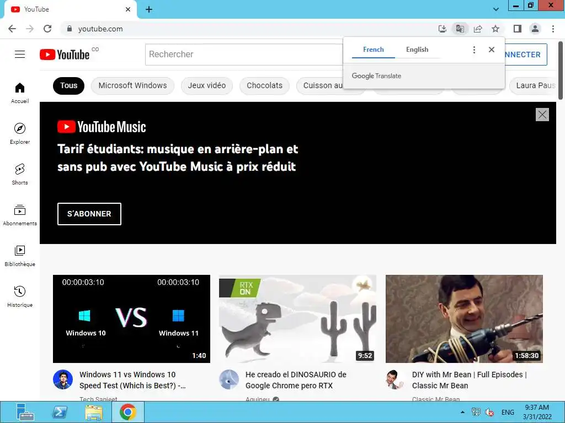Click the YouTube logo
This screenshot has height=423, width=565.
point(65,55)
